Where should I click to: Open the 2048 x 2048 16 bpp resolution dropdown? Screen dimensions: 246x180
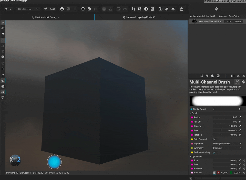tap(28, 9)
